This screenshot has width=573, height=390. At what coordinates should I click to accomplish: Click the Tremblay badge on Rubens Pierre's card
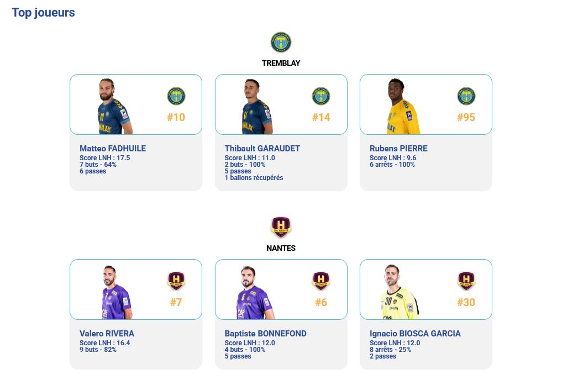point(466,96)
